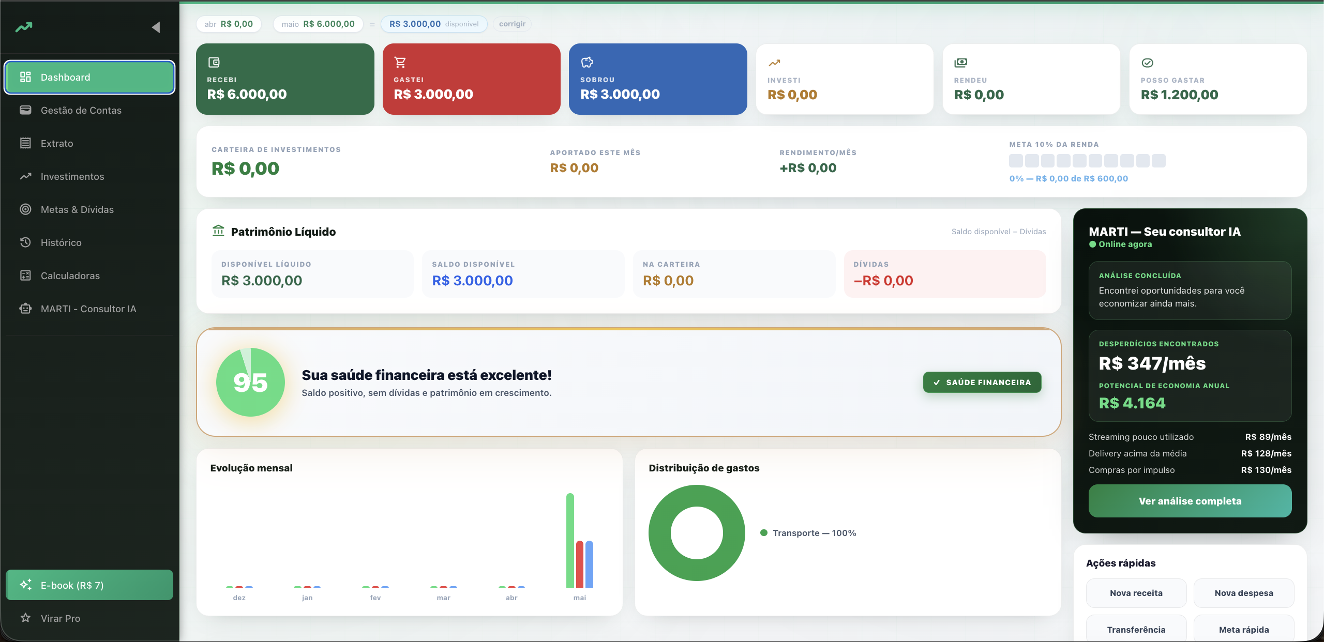Collapse the sidebar with the triangle arrow

[x=155, y=27]
